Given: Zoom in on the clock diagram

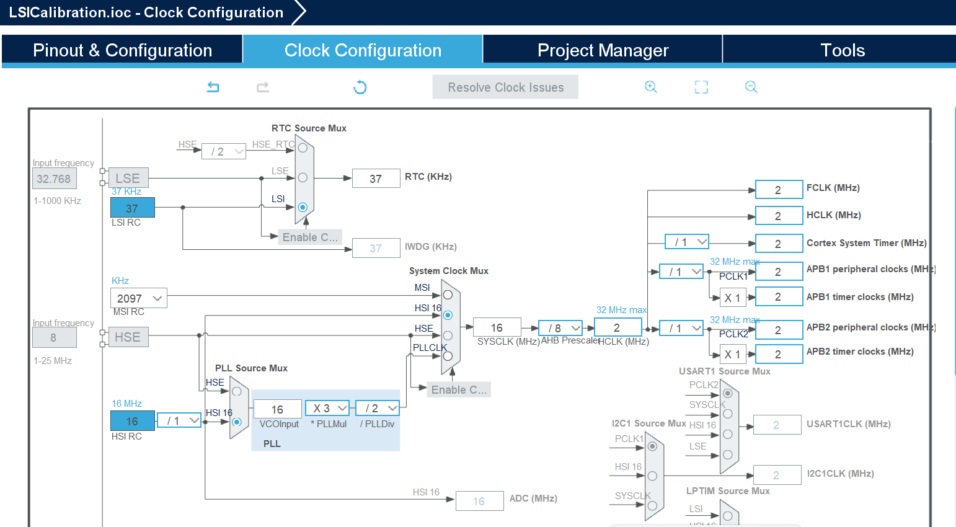Looking at the screenshot, I should [650, 87].
